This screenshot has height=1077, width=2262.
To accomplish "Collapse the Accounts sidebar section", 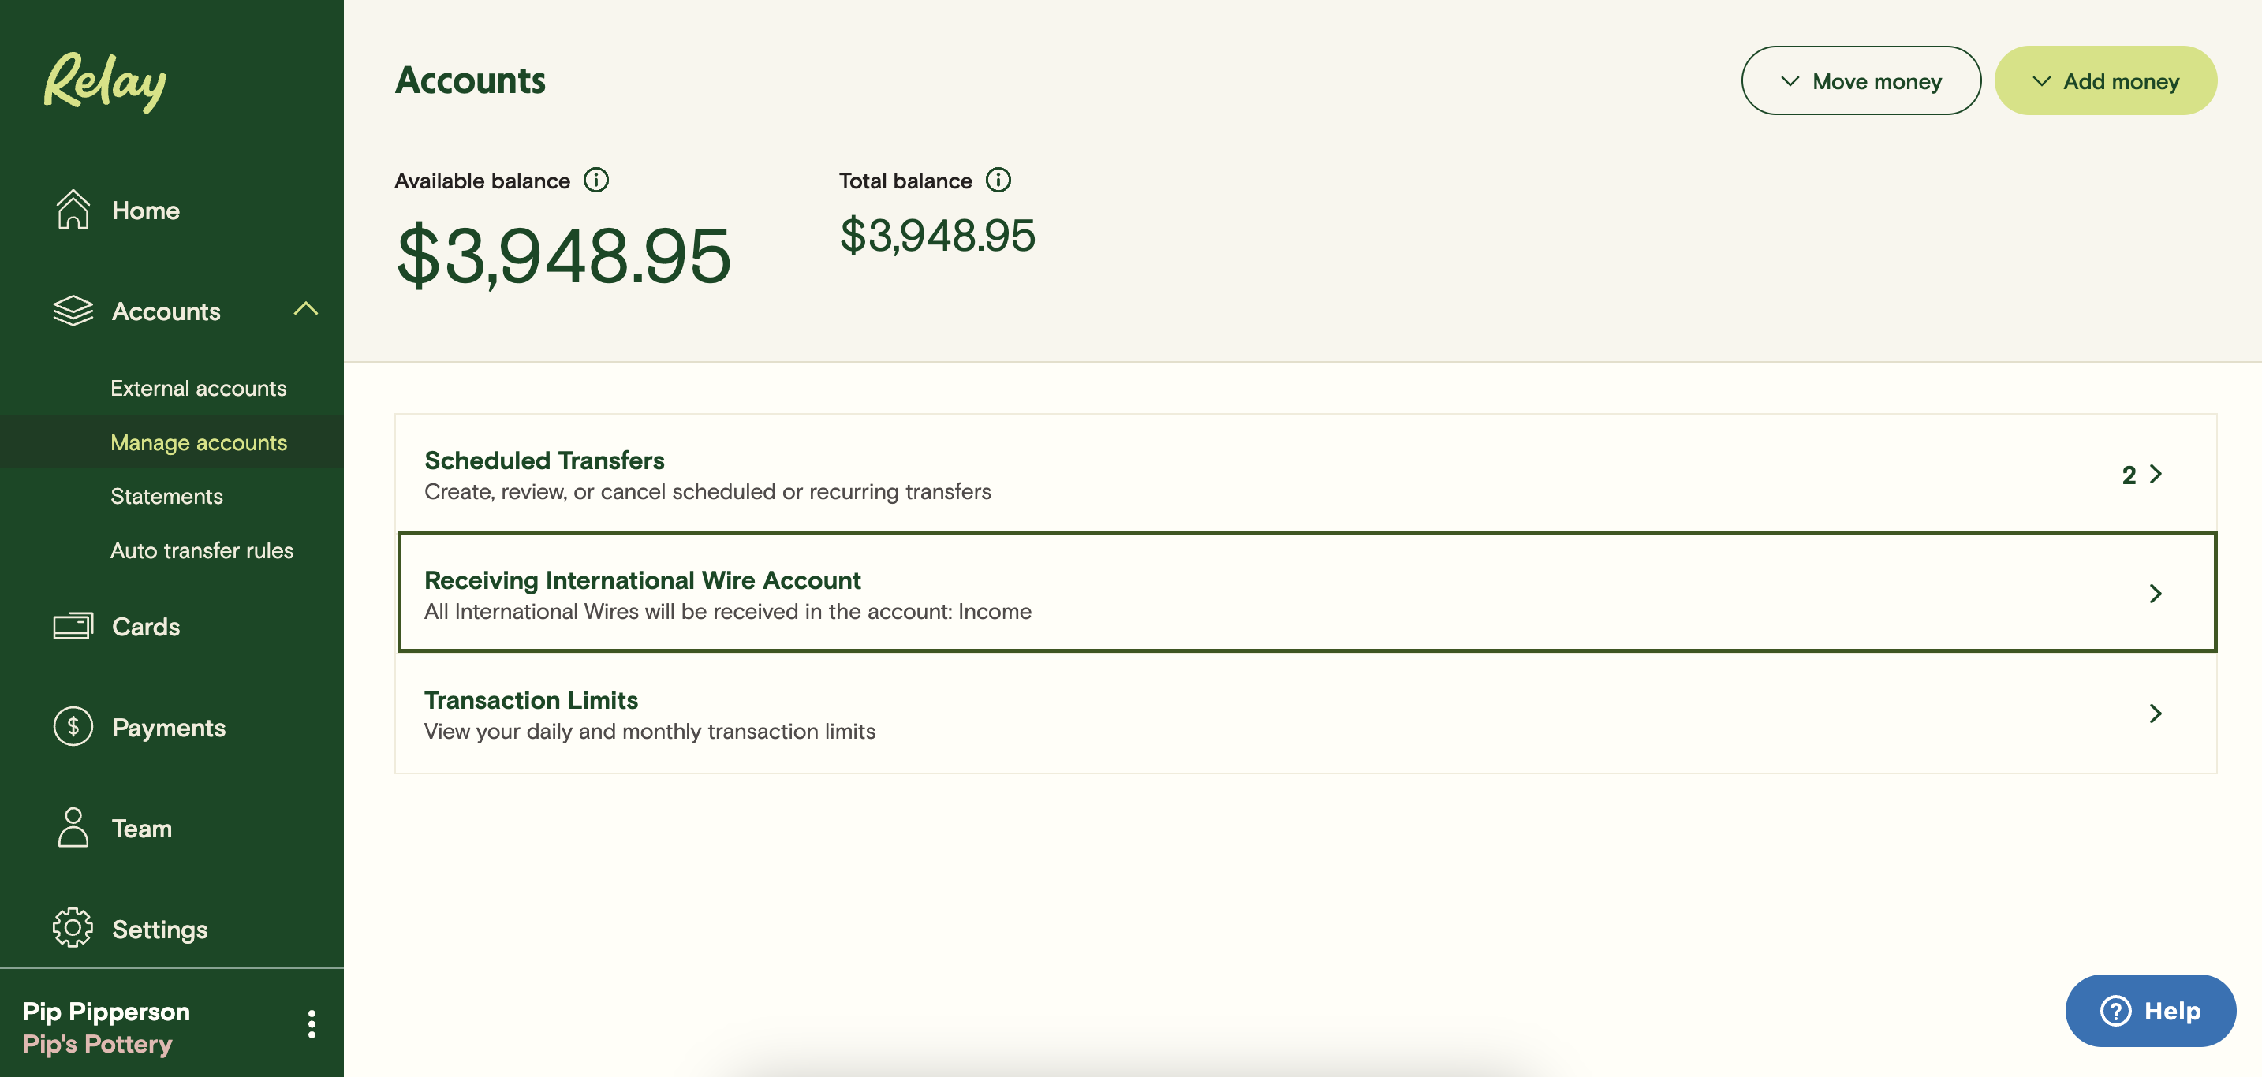I will (x=305, y=309).
